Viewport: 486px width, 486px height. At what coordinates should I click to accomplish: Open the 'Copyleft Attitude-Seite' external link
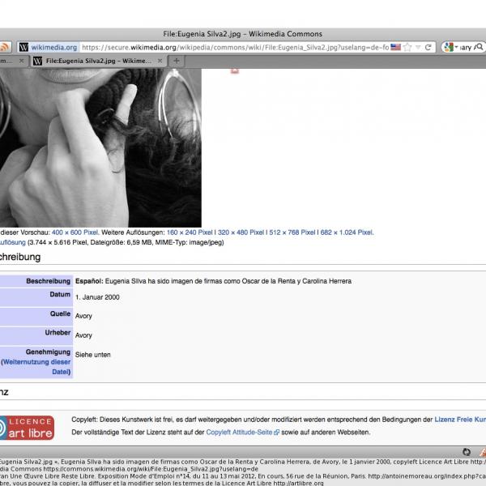point(239,432)
